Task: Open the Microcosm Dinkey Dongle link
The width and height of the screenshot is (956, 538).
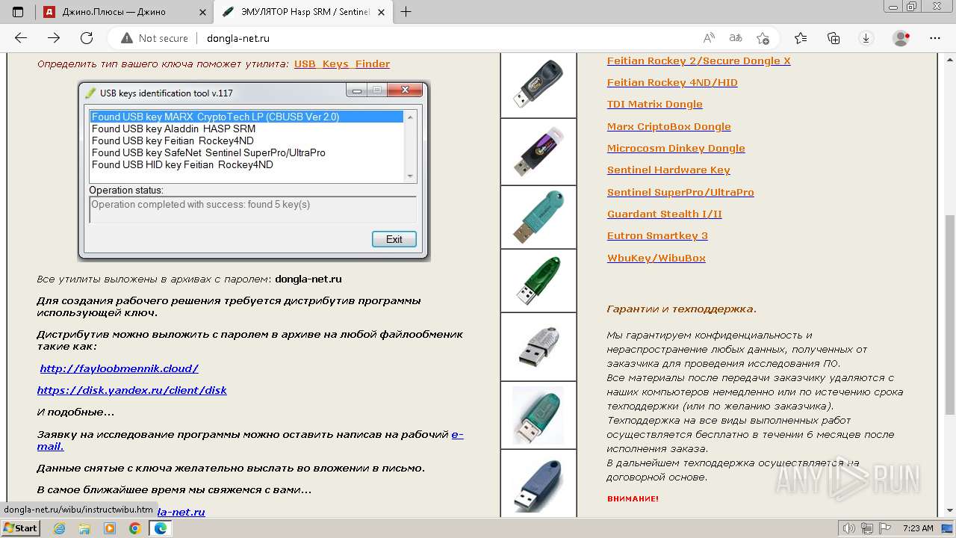Action: tap(676, 148)
